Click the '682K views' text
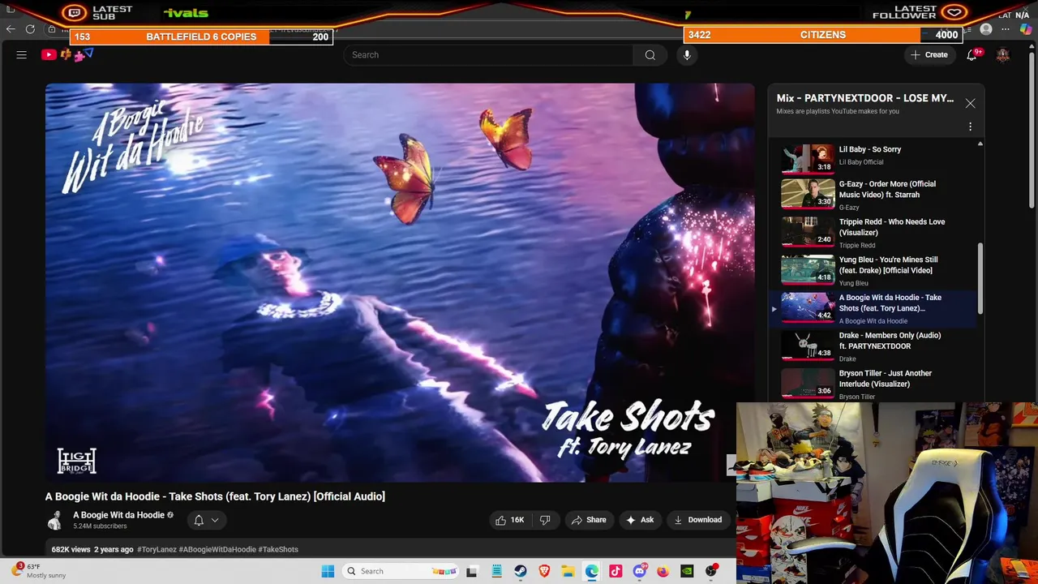This screenshot has height=584, width=1038. point(71,549)
